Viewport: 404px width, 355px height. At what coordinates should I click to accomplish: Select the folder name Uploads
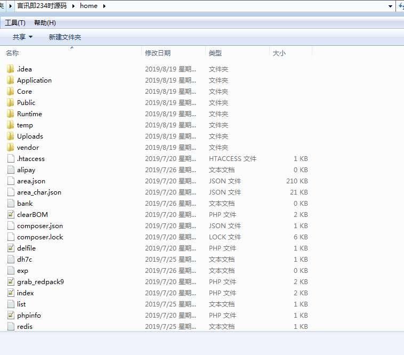coord(30,136)
